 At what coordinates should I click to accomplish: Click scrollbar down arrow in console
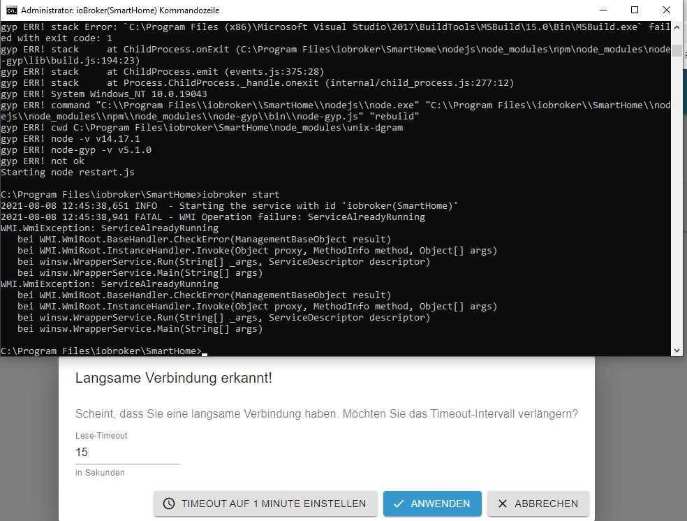677,351
